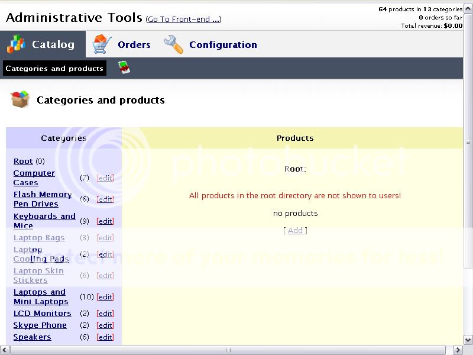
Task: Click the Orders shopping cart icon
Action: tap(102, 44)
